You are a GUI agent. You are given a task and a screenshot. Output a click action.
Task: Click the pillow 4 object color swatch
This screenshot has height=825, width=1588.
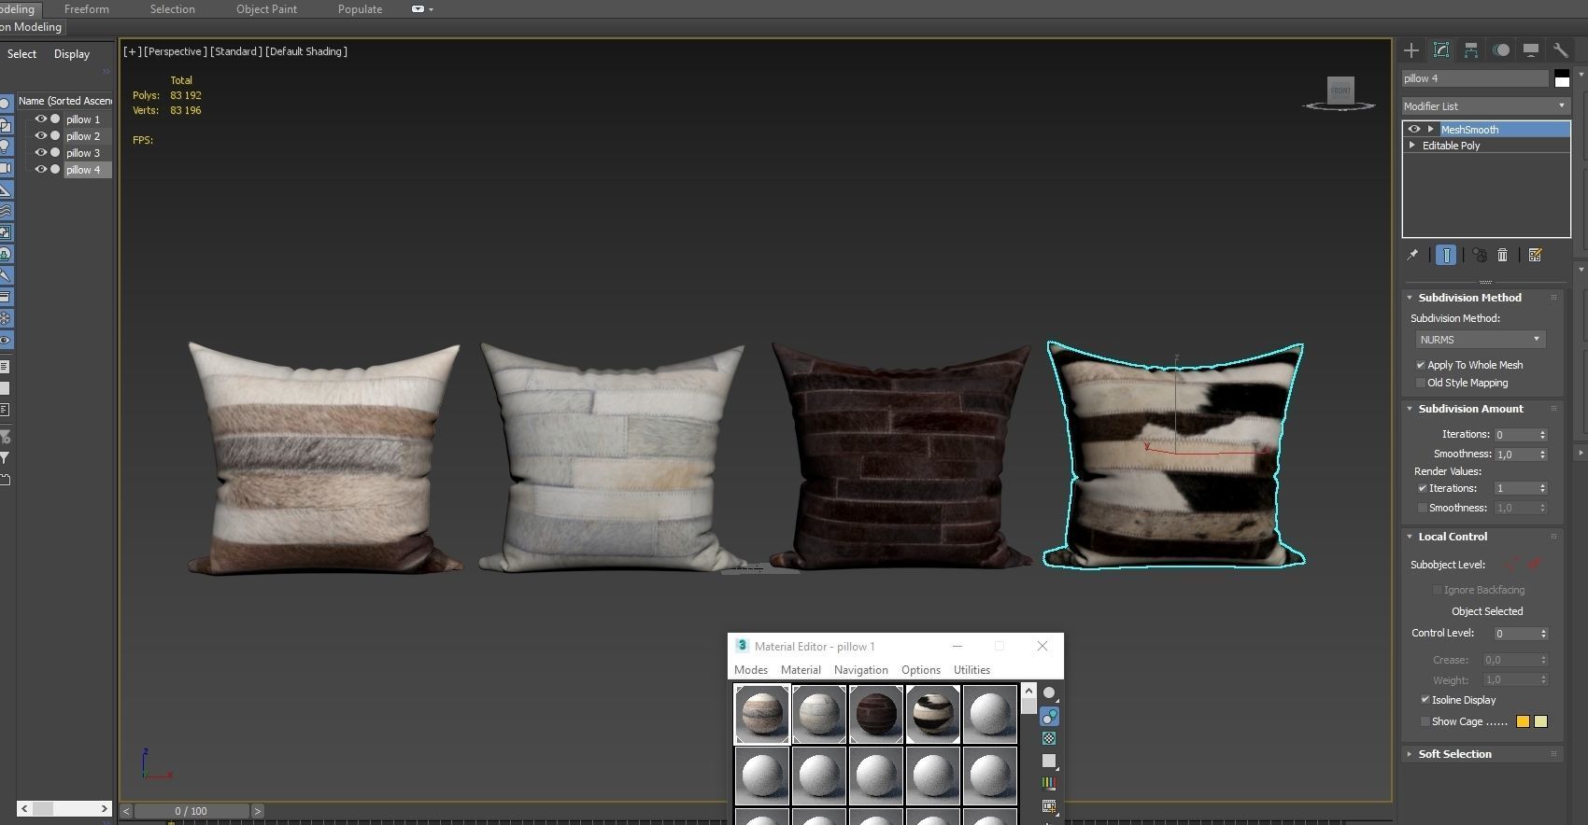click(1562, 78)
